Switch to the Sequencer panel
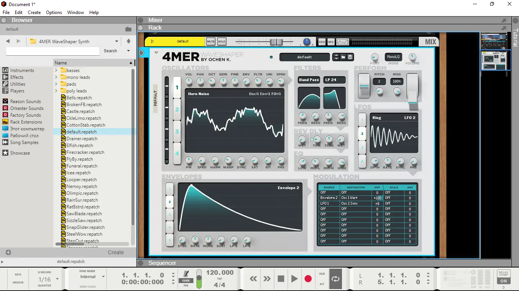519x291 pixels. [x=162, y=263]
